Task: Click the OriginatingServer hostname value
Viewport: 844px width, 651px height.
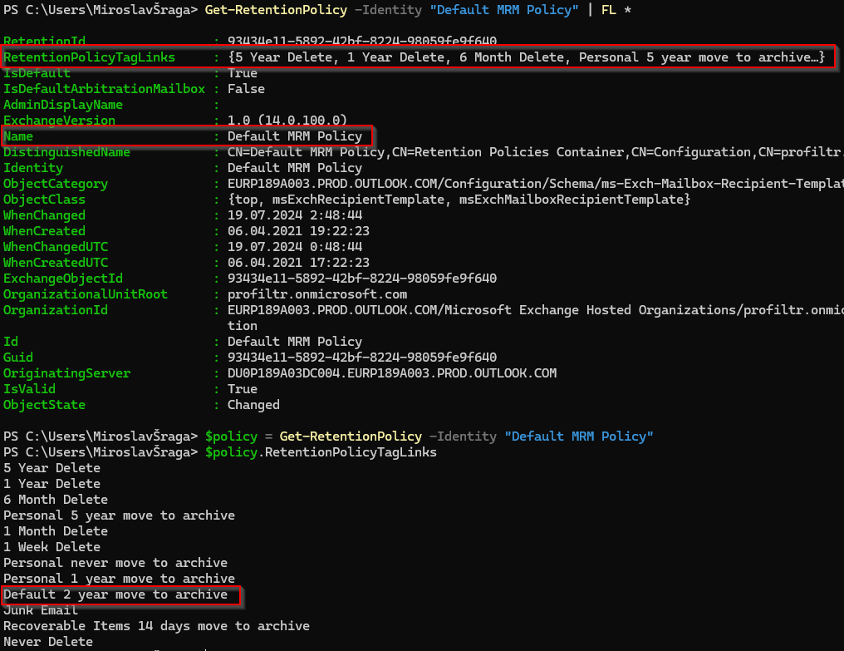Action: coord(392,373)
